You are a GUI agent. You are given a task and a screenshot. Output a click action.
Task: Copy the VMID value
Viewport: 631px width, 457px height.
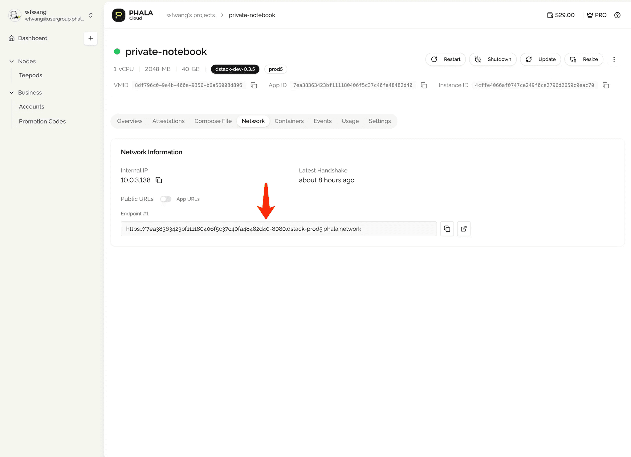254,85
